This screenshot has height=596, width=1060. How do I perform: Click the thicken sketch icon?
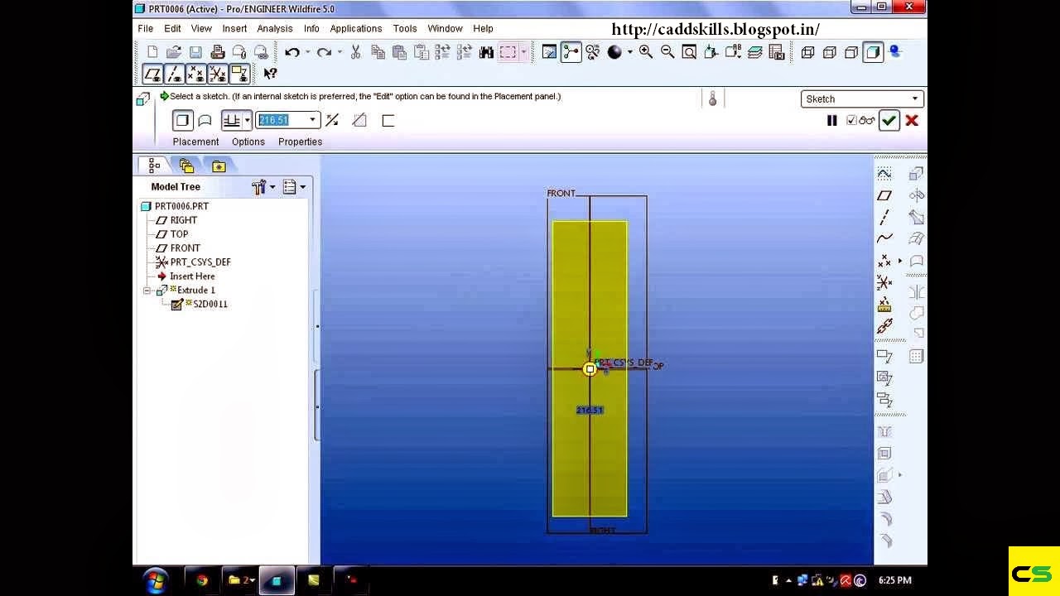tap(388, 120)
